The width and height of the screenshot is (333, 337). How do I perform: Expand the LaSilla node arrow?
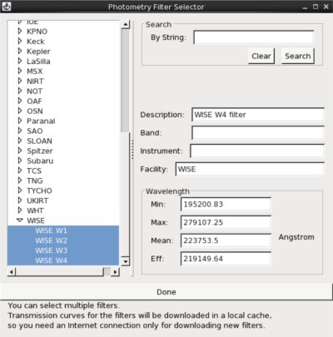(20, 61)
